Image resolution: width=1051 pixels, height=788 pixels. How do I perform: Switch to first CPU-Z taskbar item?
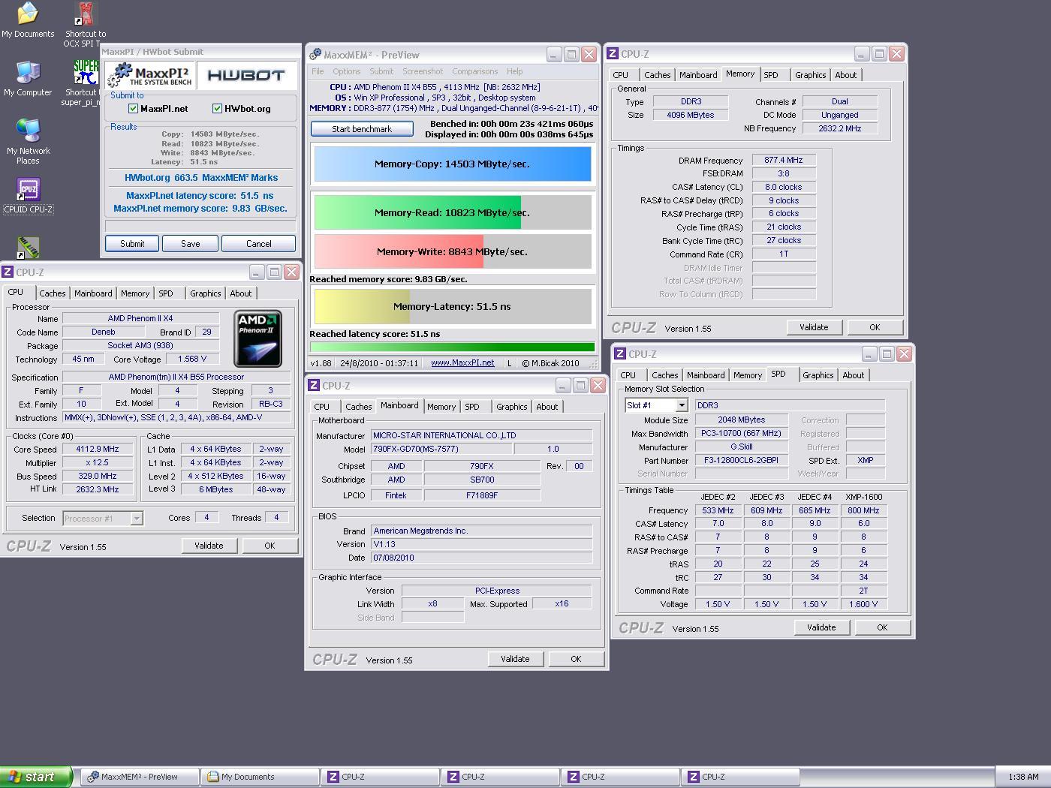coord(380,777)
